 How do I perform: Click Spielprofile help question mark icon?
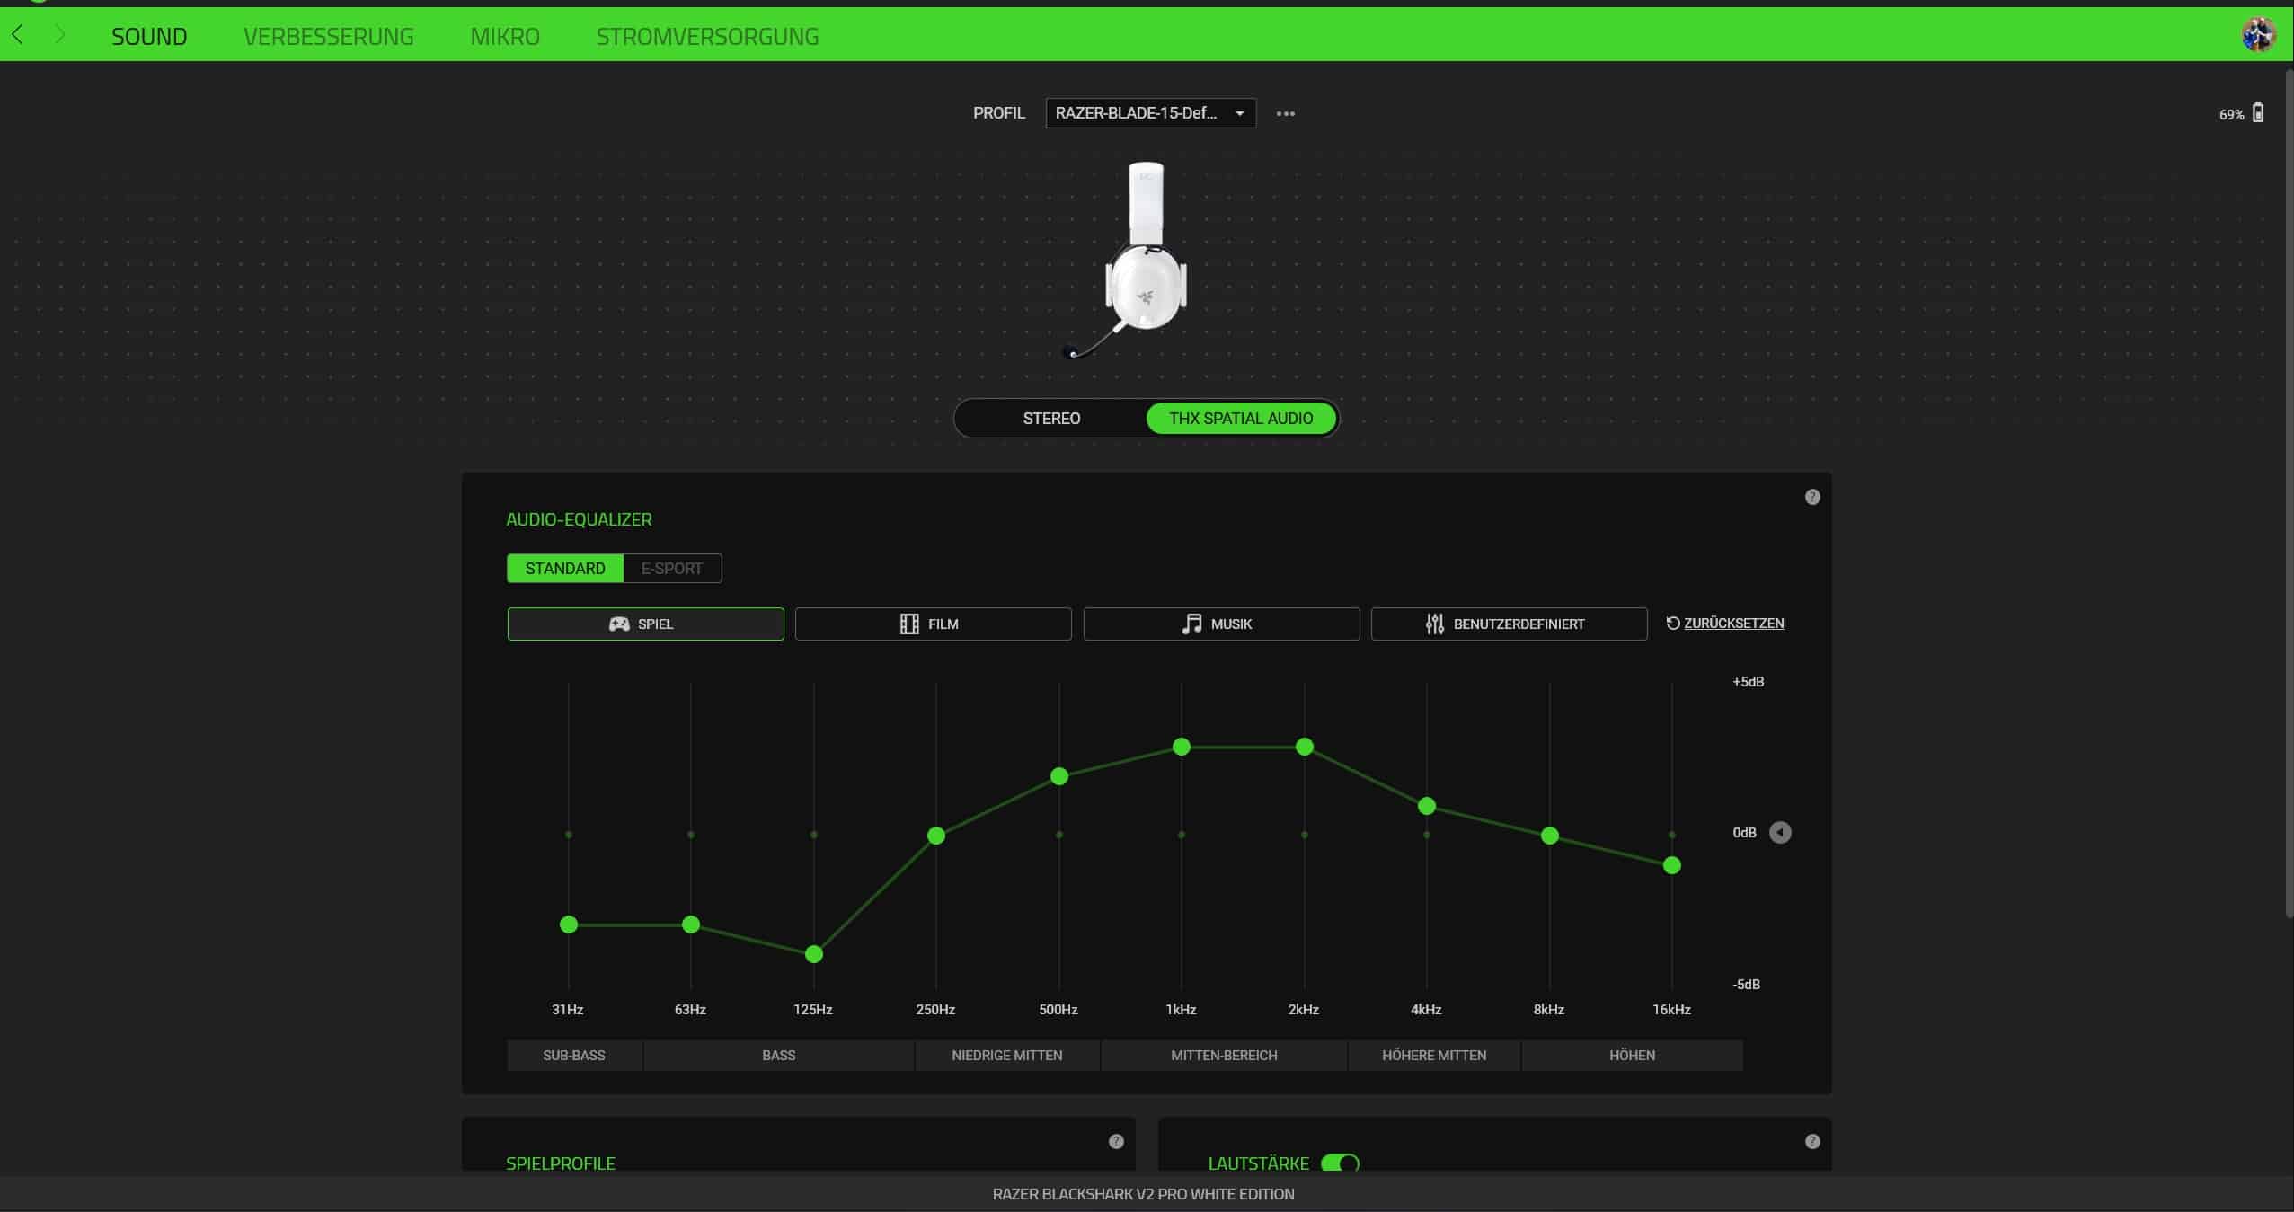click(x=1115, y=1141)
